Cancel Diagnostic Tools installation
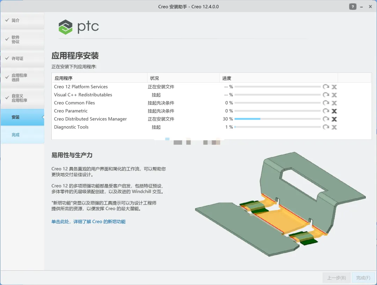 [x=334, y=127]
